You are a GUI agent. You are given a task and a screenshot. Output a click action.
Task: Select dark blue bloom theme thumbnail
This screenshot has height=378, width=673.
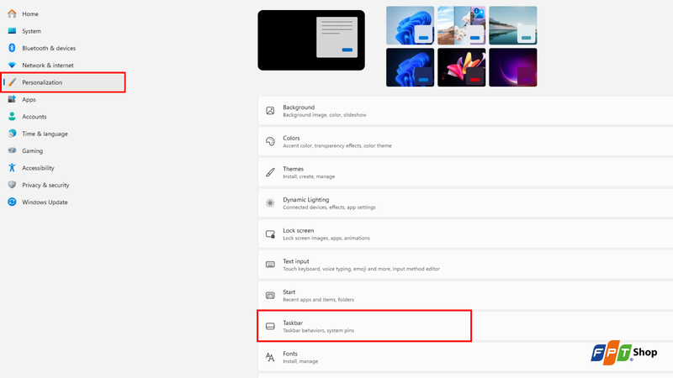[410, 67]
